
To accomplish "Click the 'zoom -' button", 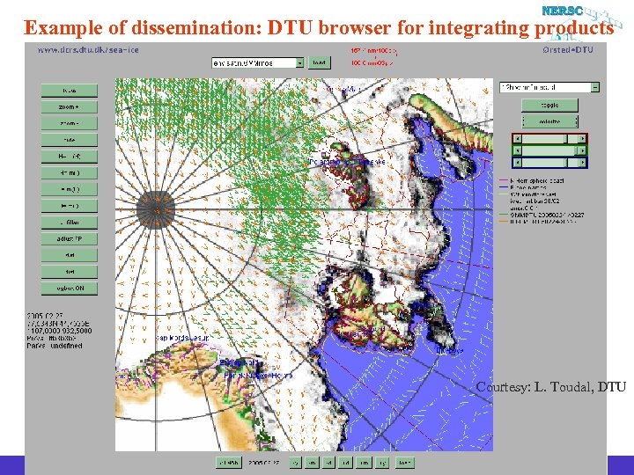I will (x=70, y=124).
